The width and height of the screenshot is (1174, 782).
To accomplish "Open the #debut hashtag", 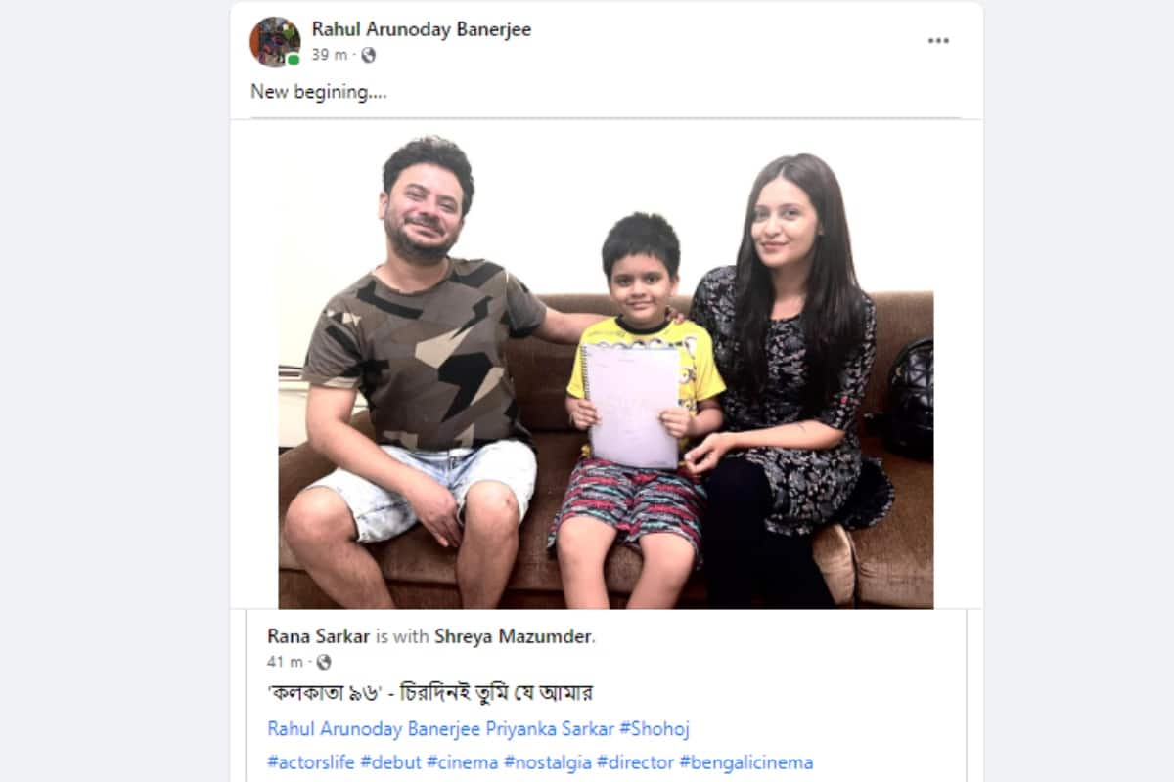I will (x=390, y=762).
